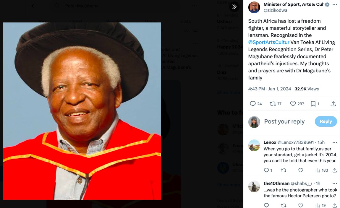Screen dimensions: 340x208
Task: Open the more options menu on the tweet
Action: [x=334, y=4]
